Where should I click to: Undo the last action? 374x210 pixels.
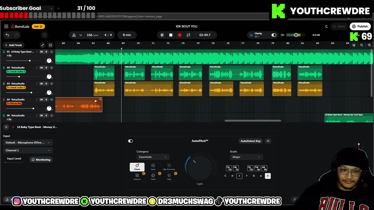tap(7, 35)
